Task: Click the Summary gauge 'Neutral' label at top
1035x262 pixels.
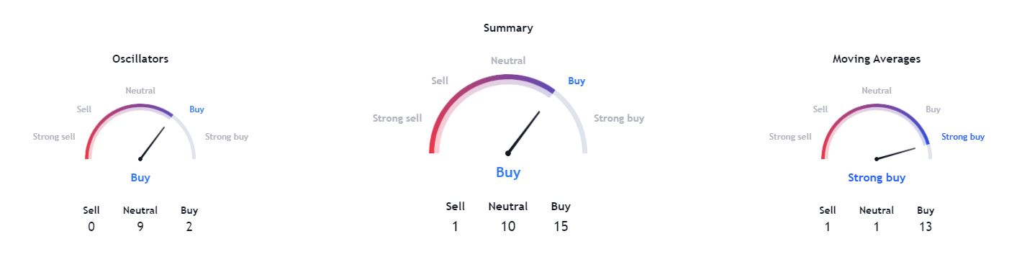Action: tap(508, 60)
